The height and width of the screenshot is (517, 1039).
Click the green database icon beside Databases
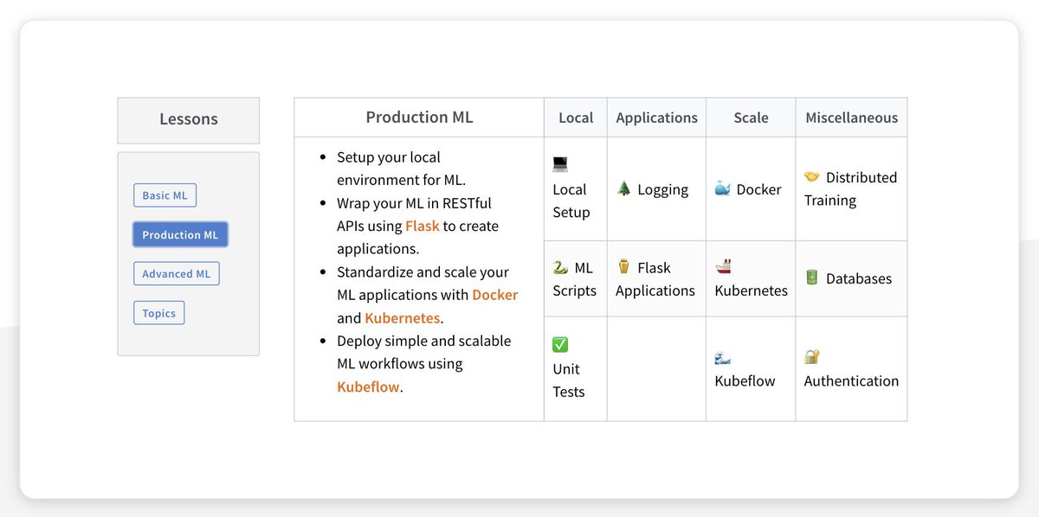coord(811,278)
